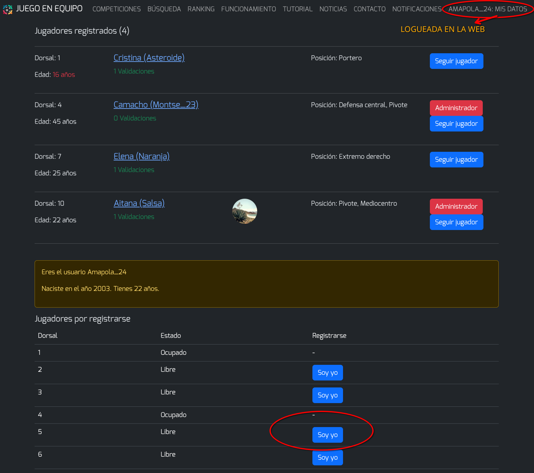Viewport: 534px width, 473px height.
Task: View Notificaciones in the navbar
Action: [x=417, y=9]
